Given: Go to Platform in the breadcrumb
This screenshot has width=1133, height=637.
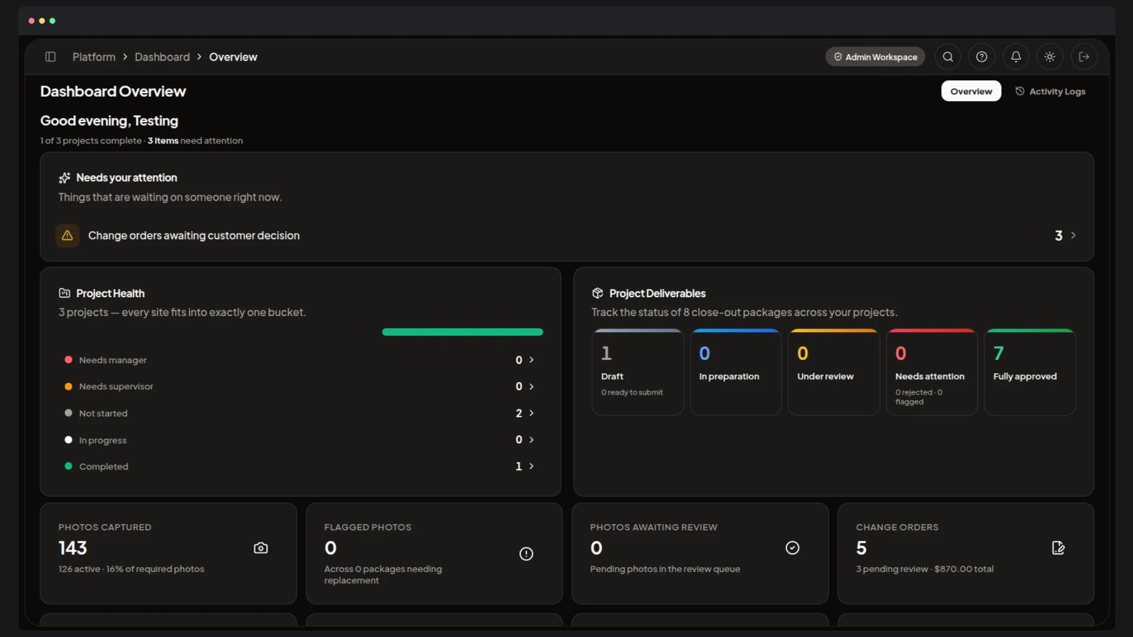Looking at the screenshot, I should pyautogui.click(x=94, y=57).
